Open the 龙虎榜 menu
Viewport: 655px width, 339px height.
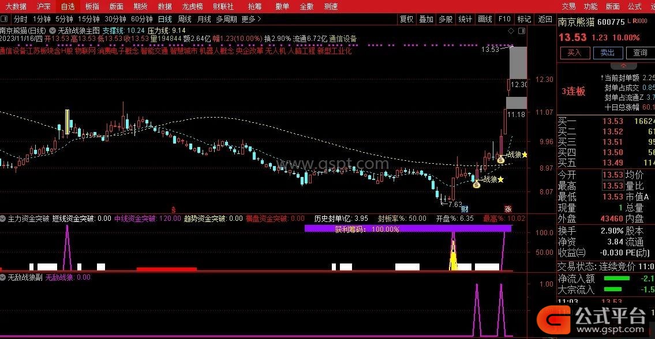point(193,6)
